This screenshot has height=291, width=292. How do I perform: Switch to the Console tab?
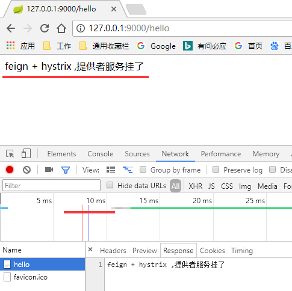(x=101, y=154)
